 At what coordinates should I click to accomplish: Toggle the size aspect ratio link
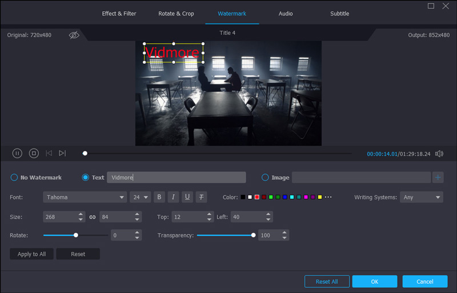[x=93, y=217]
